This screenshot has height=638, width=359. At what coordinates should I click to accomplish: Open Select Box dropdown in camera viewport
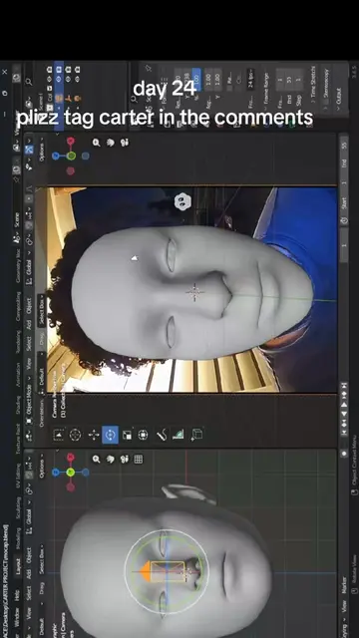click(x=42, y=312)
